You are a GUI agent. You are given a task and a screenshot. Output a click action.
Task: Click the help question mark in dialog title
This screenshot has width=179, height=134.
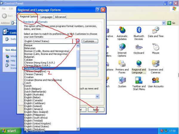tap(98, 10)
